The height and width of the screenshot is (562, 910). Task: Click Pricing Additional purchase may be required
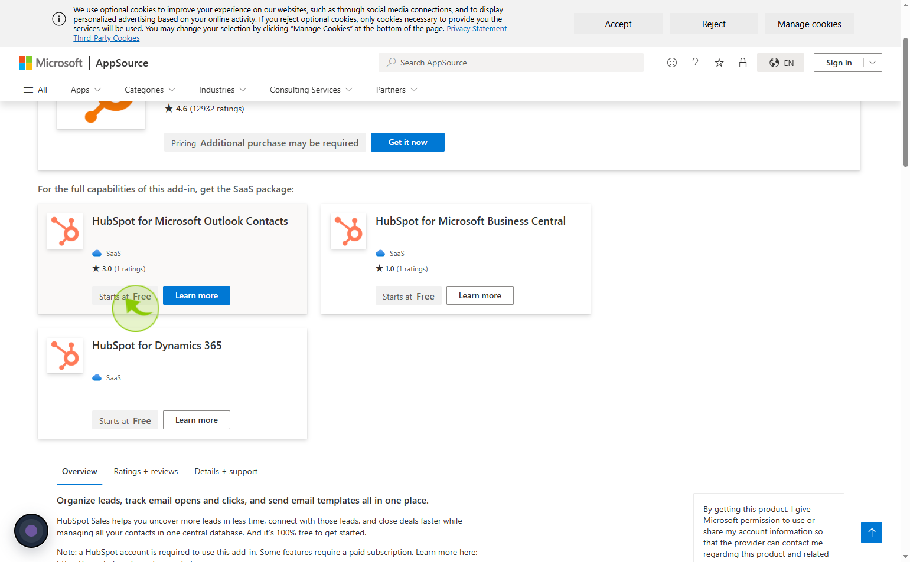tap(265, 143)
